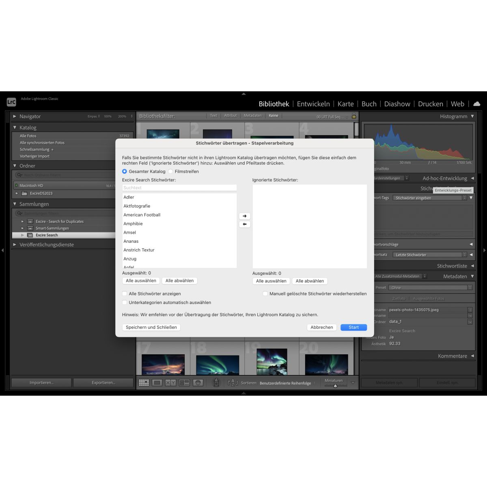
Task: Open the XY Compare view
Action: [170, 383]
